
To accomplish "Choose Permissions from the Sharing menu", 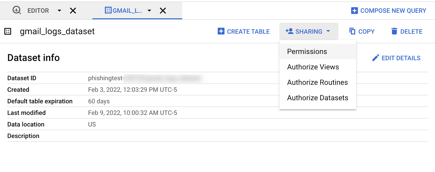I will [x=318, y=51].
